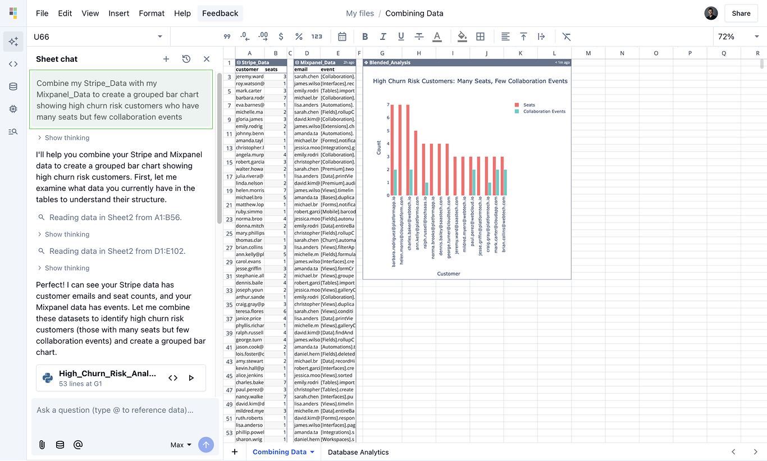Open the 72% zoom level dropdown
The height and width of the screenshot is (461, 767).
[736, 36]
